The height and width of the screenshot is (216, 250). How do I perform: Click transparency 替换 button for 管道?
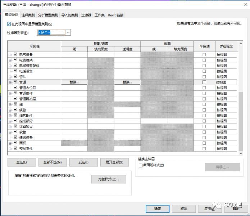[x=127, y=82]
